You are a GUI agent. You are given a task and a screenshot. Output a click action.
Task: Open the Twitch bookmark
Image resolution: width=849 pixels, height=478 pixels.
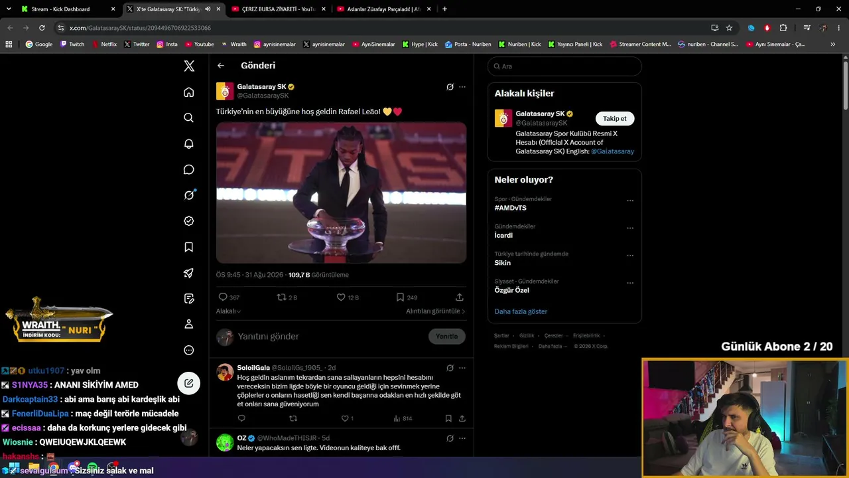72,44
